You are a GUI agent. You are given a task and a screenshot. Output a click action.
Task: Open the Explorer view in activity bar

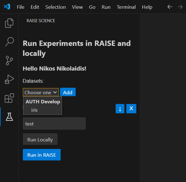coord(9,23)
